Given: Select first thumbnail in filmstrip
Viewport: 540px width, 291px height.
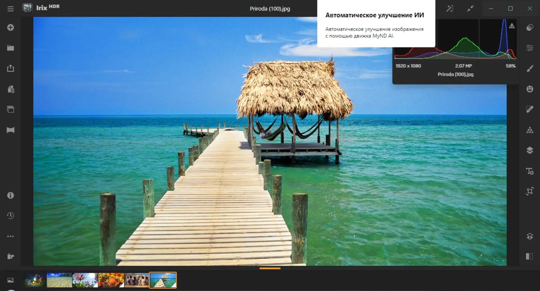Looking at the screenshot, I should click(34, 280).
